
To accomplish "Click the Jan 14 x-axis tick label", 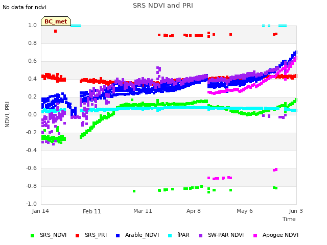I will click(x=40, y=211).
